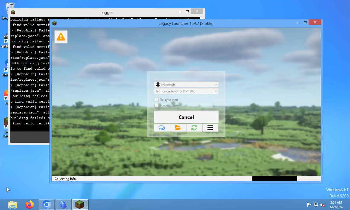Click the Cancel button
This screenshot has height=210, width=350.
point(186,117)
